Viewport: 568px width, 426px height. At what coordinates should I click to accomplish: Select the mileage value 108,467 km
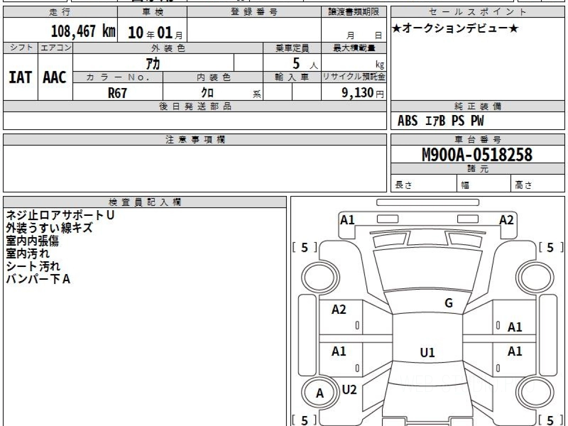tap(83, 32)
